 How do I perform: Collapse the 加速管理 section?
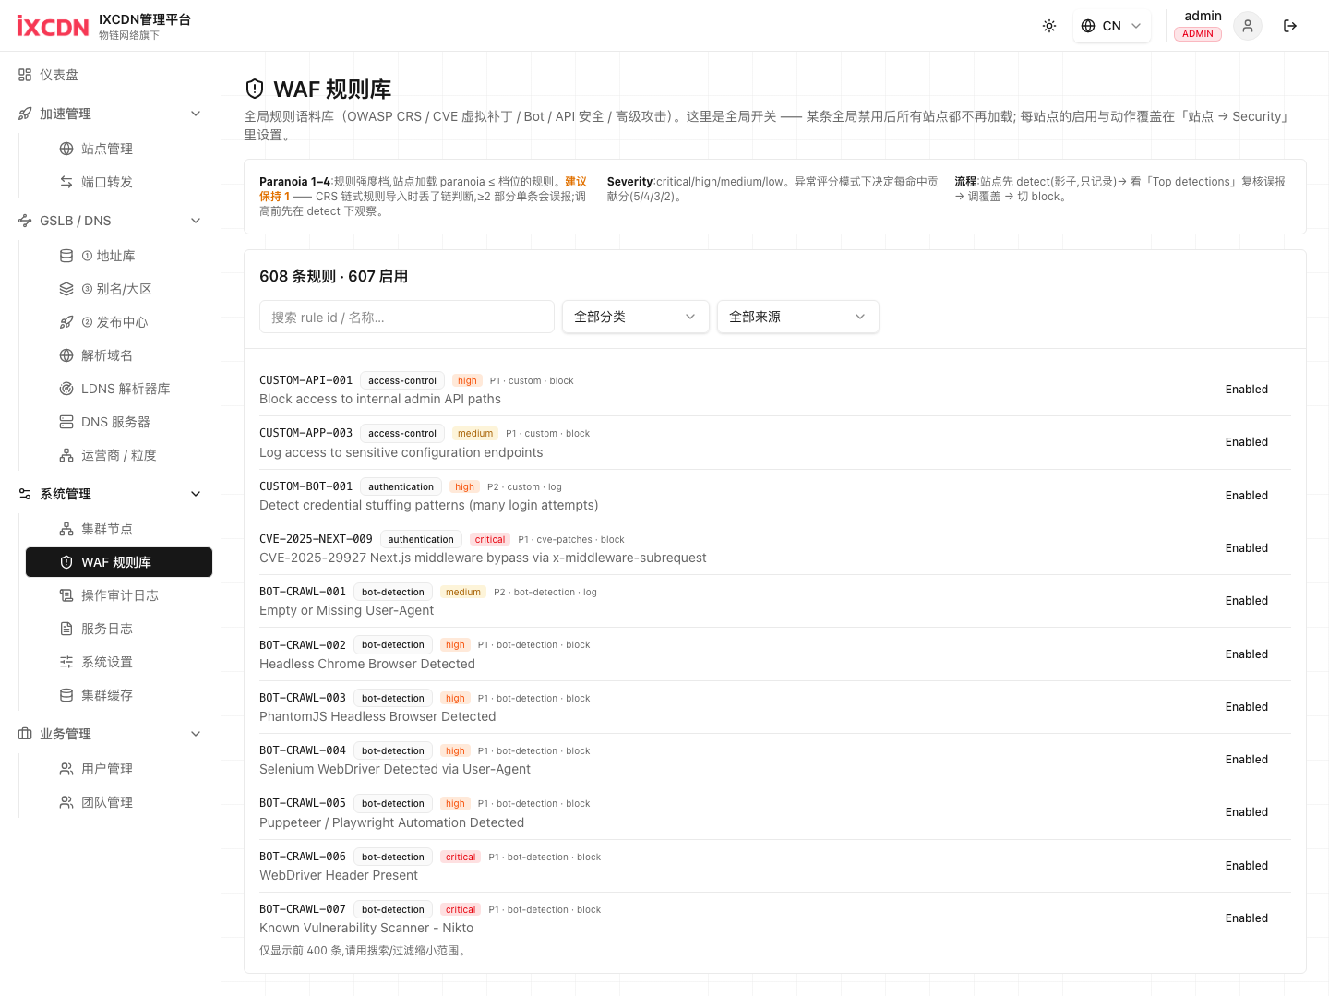[110, 114]
